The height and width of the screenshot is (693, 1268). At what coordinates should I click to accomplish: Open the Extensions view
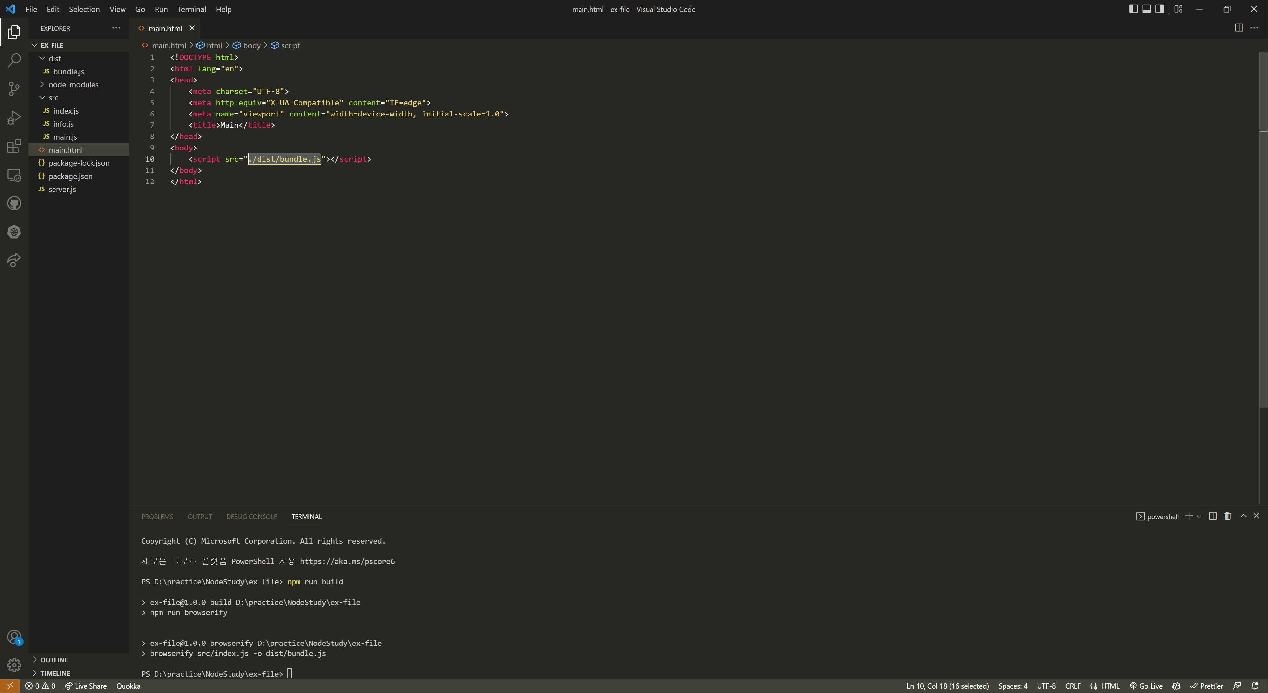pos(14,146)
